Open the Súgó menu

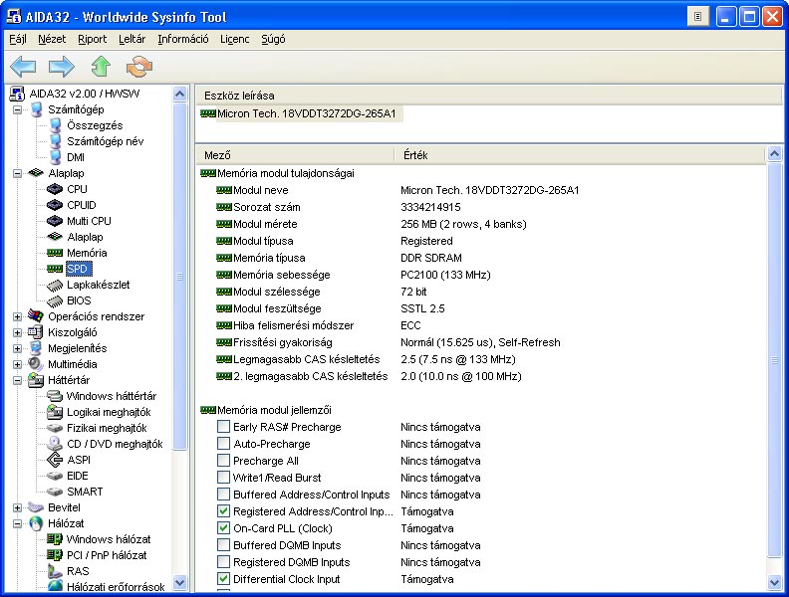pyautogui.click(x=273, y=39)
